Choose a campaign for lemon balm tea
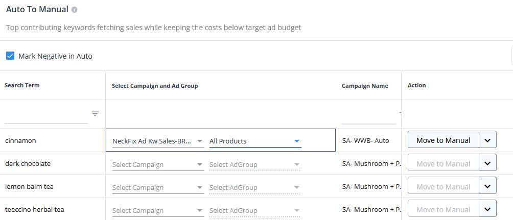The width and height of the screenshot is (513, 220). point(158,187)
